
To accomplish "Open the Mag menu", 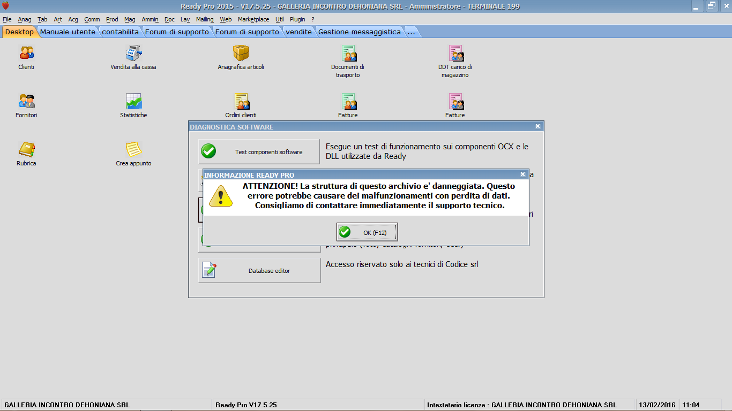I will pyautogui.click(x=130, y=19).
